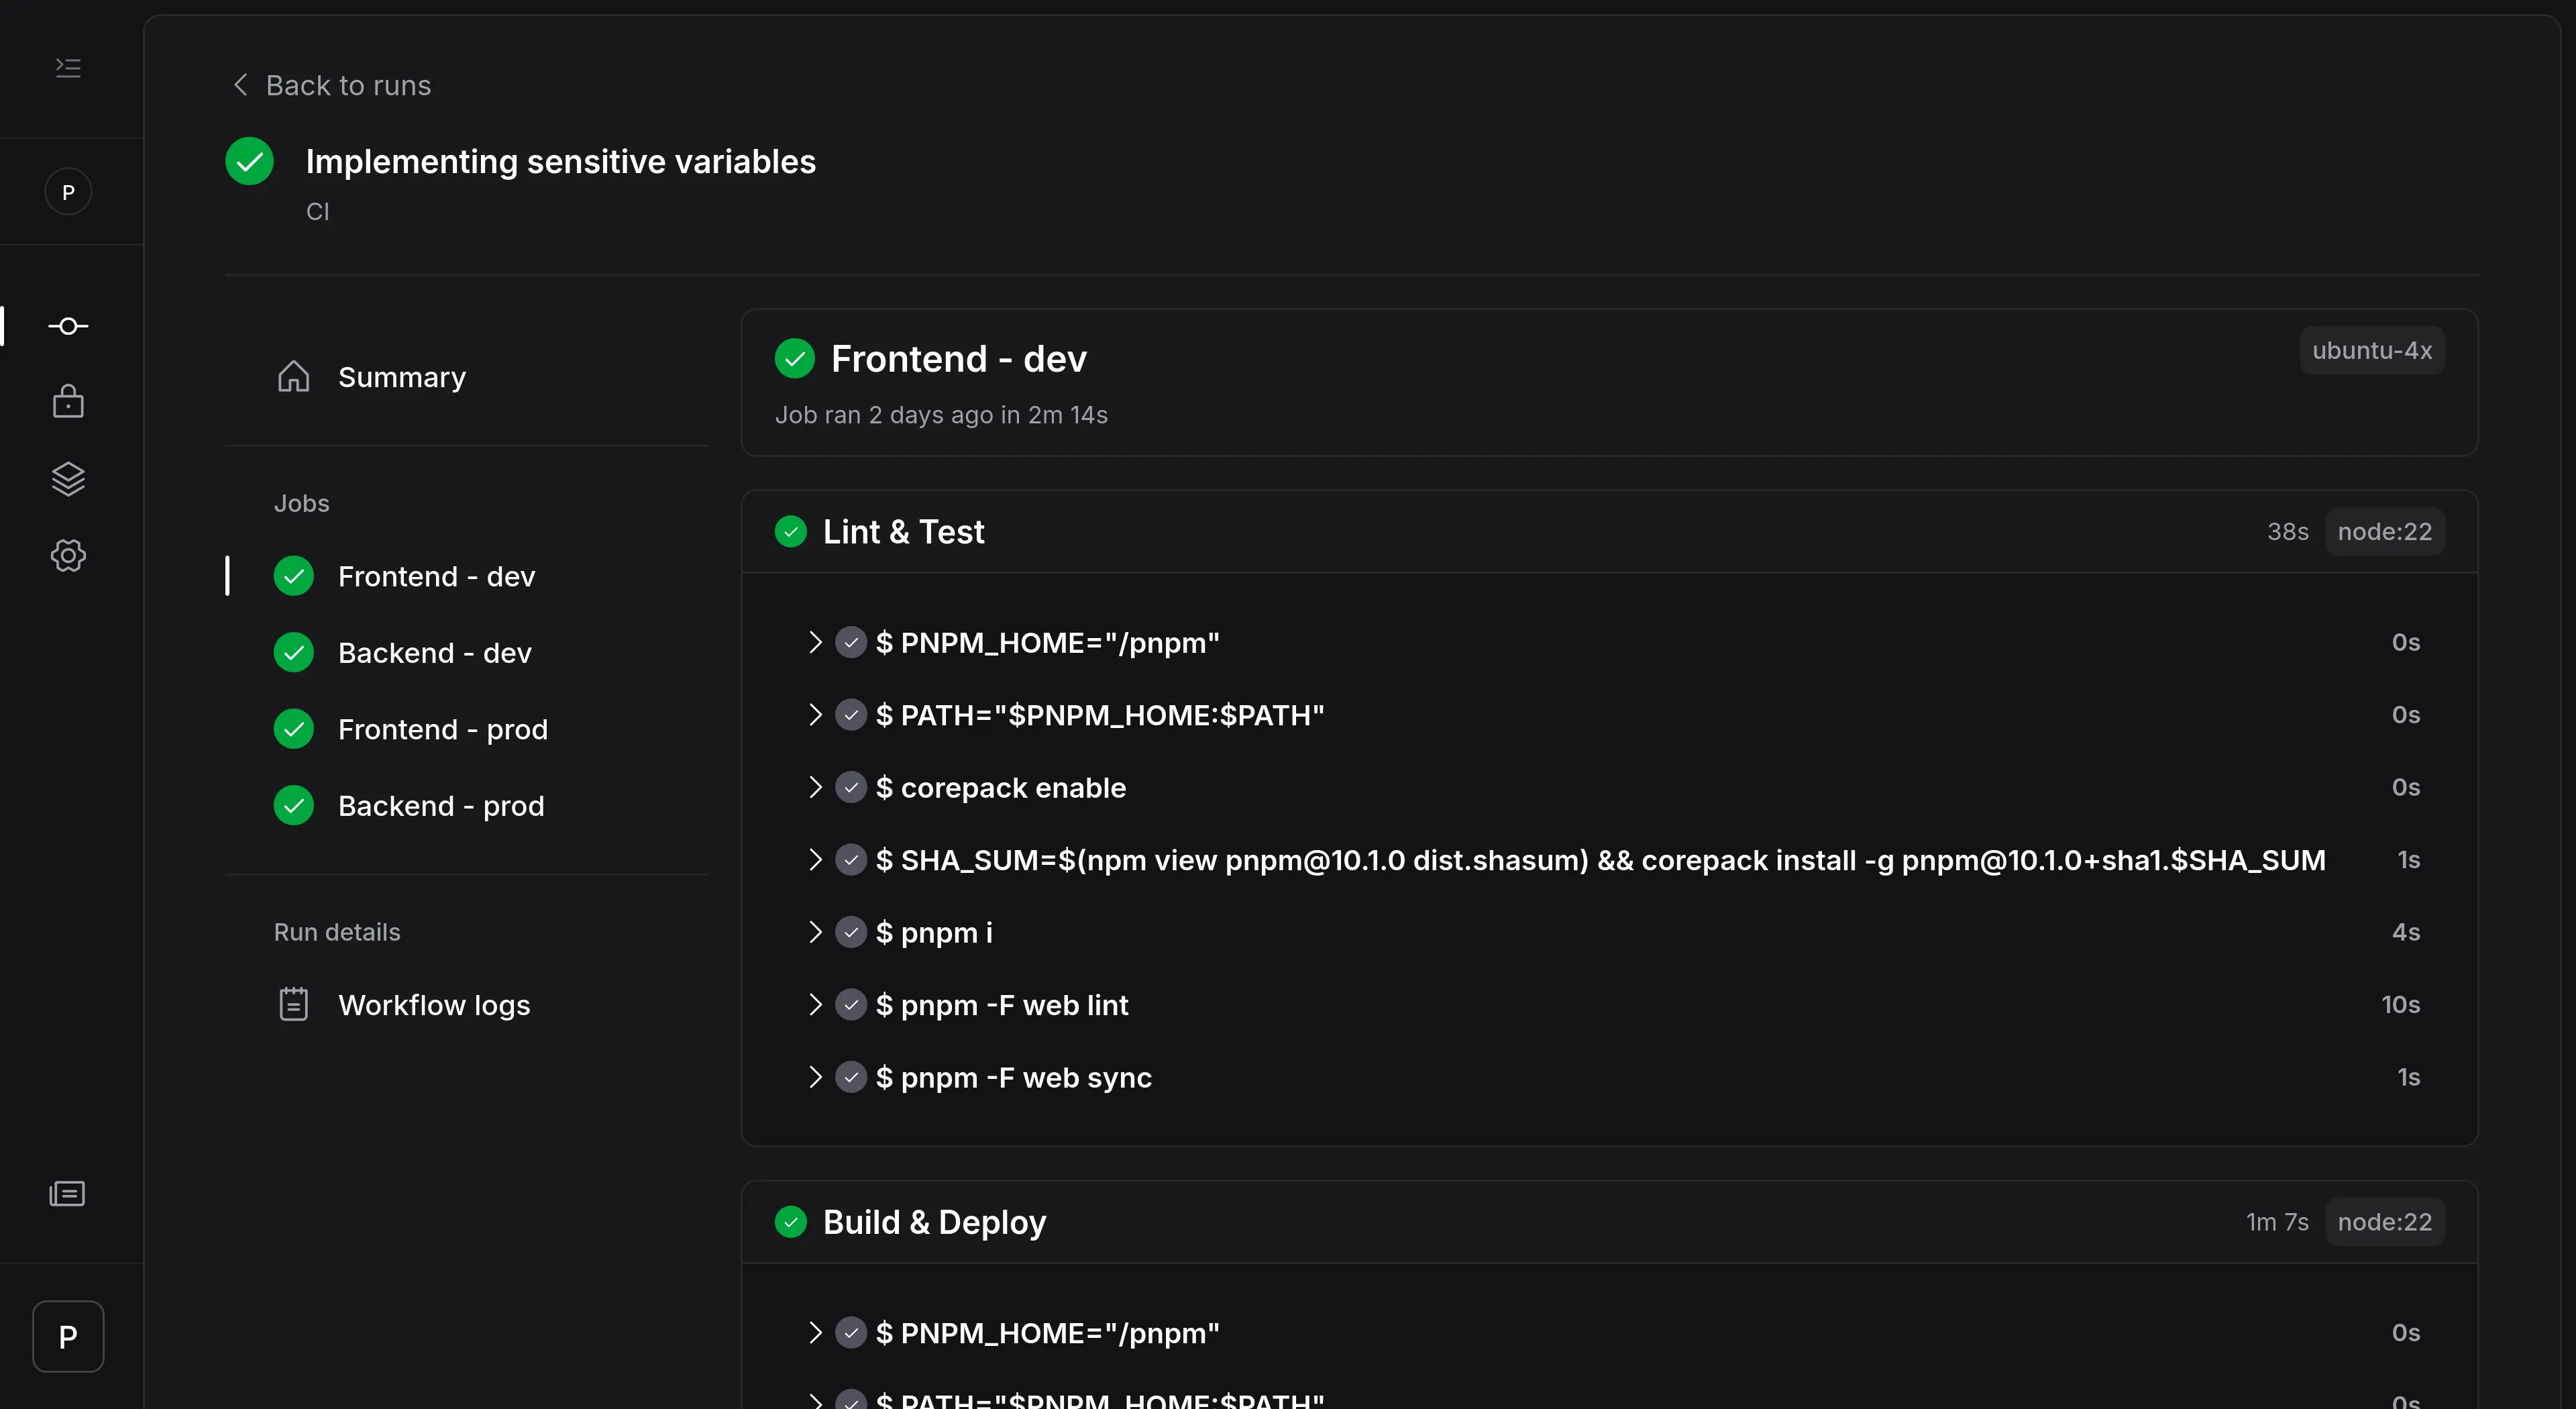2576x1409 pixels.
Task: Select the Summary tab
Action: point(401,377)
